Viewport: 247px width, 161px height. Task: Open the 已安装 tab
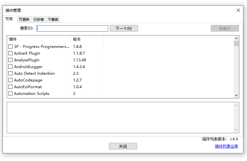click(38, 19)
